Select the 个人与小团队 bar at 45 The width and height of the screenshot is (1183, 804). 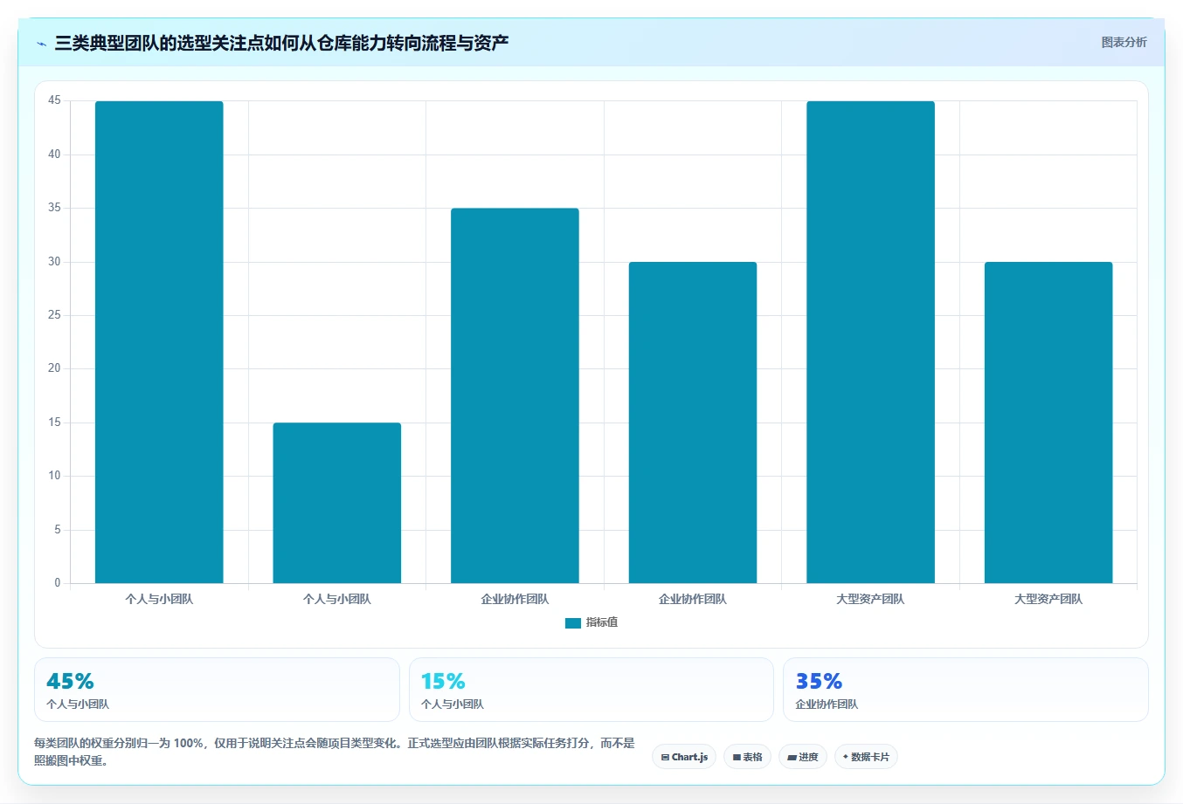tap(159, 342)
